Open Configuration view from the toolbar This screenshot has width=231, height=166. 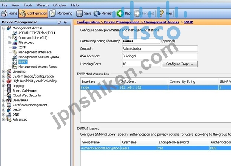[x=33, y=13]
